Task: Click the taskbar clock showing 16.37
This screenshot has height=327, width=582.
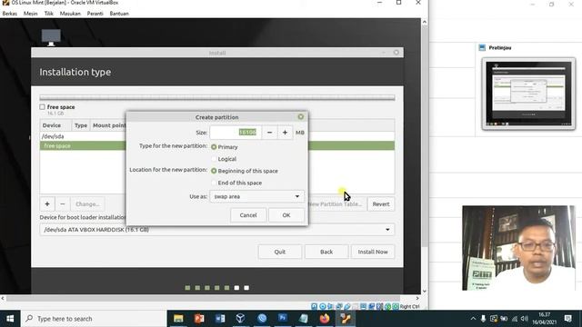Action: [x=545, y=319]
